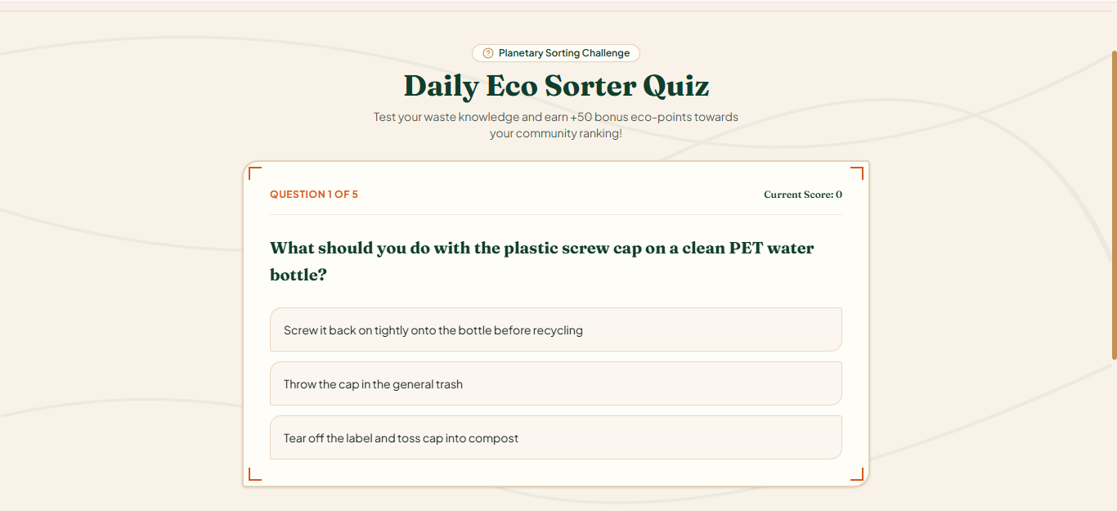Click empty card space below the compost option
Screen dimensions: 1117x511
point(556,473)
